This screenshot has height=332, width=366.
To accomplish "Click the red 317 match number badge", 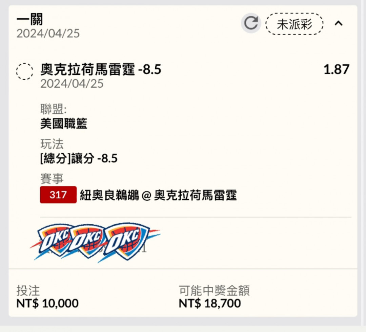I will click(x=58, y=195).
